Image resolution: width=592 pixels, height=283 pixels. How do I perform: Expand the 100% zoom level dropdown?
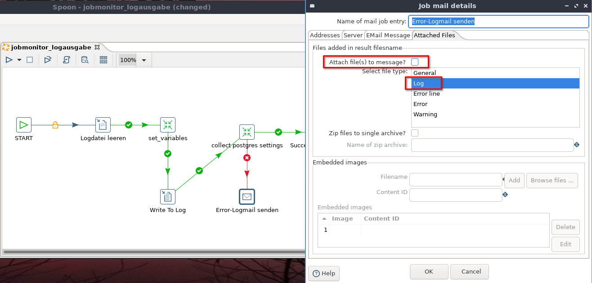coord(144,60)
